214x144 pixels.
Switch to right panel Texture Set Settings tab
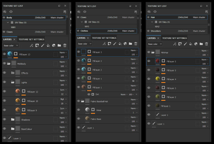(174, 38)
